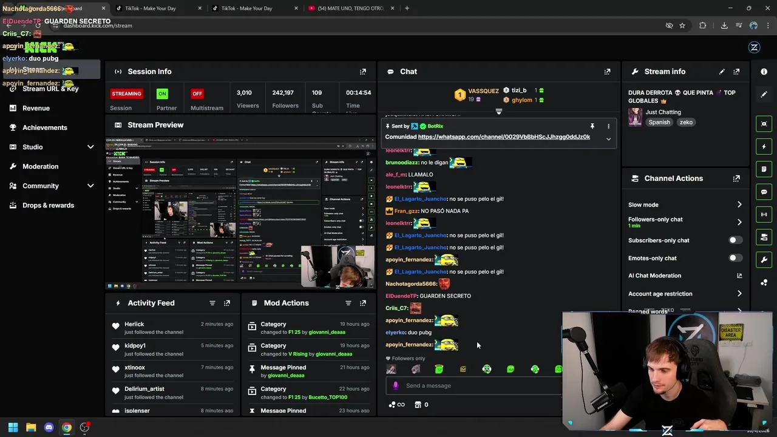777x437 pixels.
Task: Open a new browser tab
Action: point(407,8)
